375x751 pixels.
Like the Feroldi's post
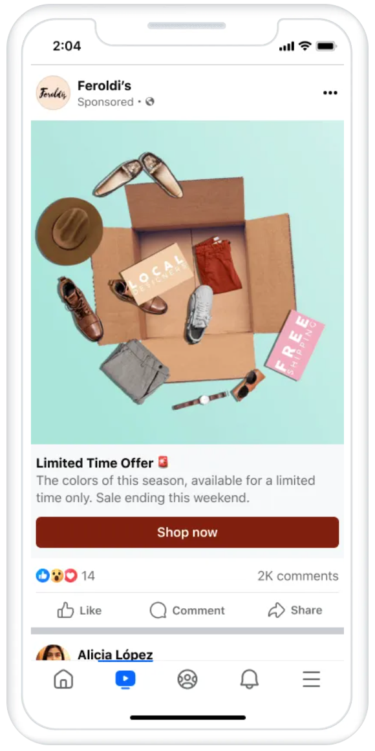80,610
